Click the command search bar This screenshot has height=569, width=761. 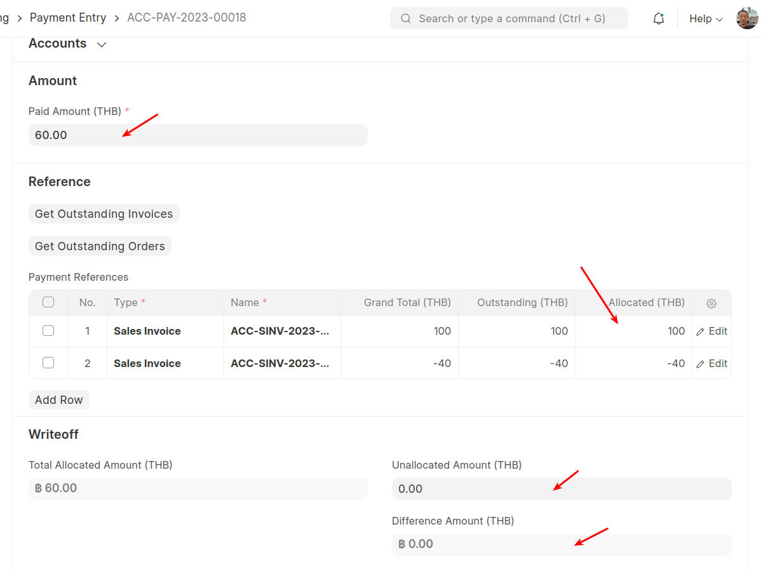508,18
